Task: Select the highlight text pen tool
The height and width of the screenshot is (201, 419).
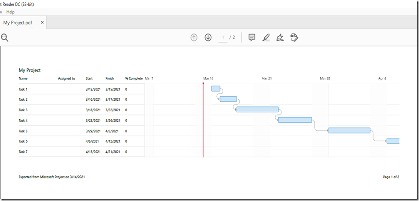Action: click(x=266, y=38)
